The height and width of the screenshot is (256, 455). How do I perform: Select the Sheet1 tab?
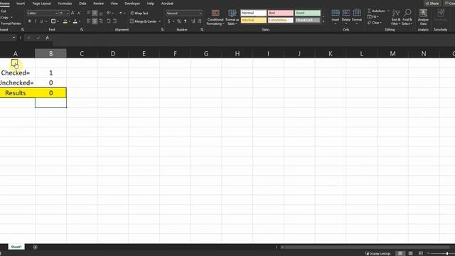click(16, 247)
